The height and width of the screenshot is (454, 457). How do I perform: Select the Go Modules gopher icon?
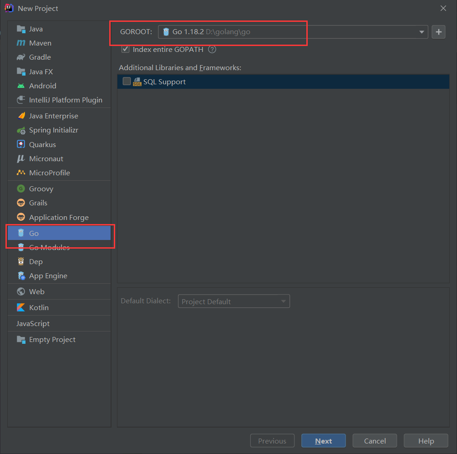coord(21,247)
